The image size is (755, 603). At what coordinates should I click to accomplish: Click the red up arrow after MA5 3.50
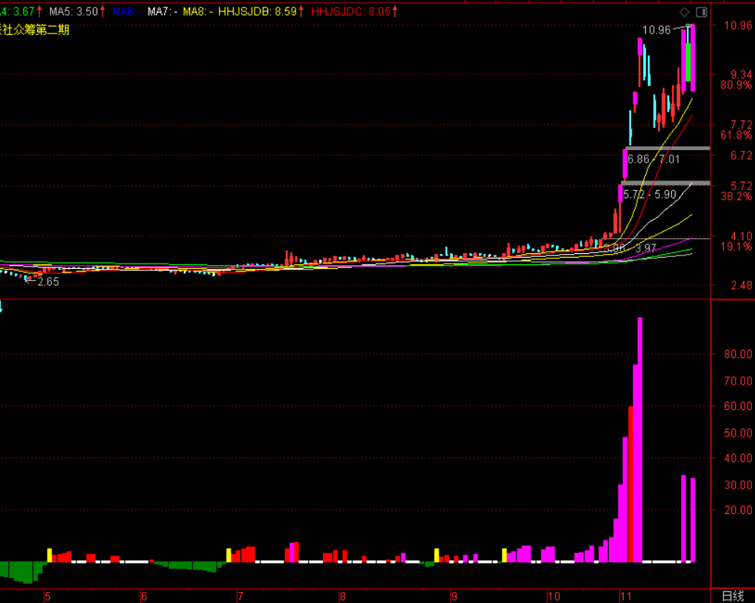[103, 12]
